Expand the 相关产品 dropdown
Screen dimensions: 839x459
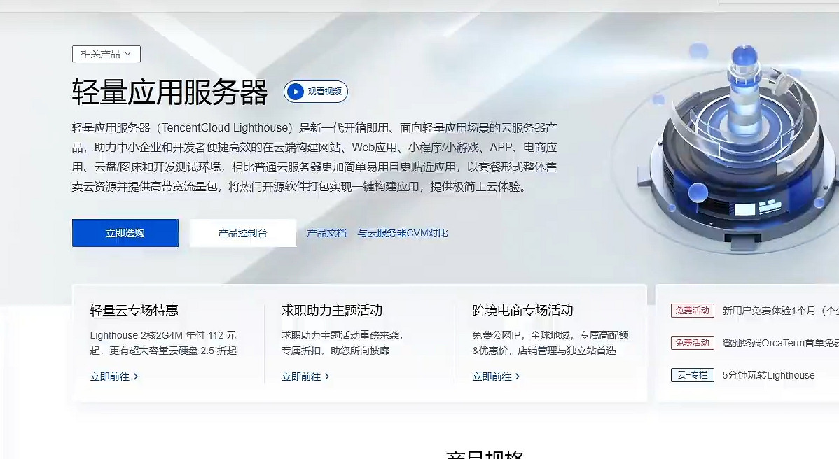point(106,54)
